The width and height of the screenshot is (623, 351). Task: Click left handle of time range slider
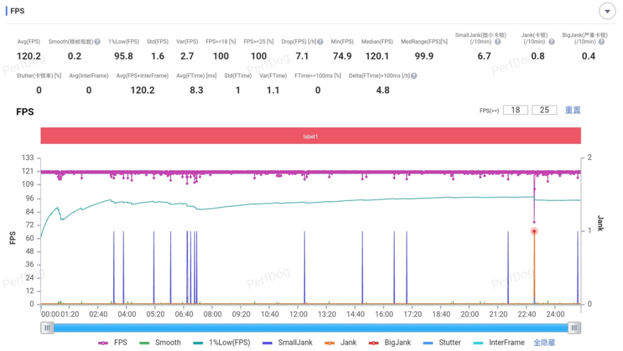pyautogui.click(x=47, y=328)
